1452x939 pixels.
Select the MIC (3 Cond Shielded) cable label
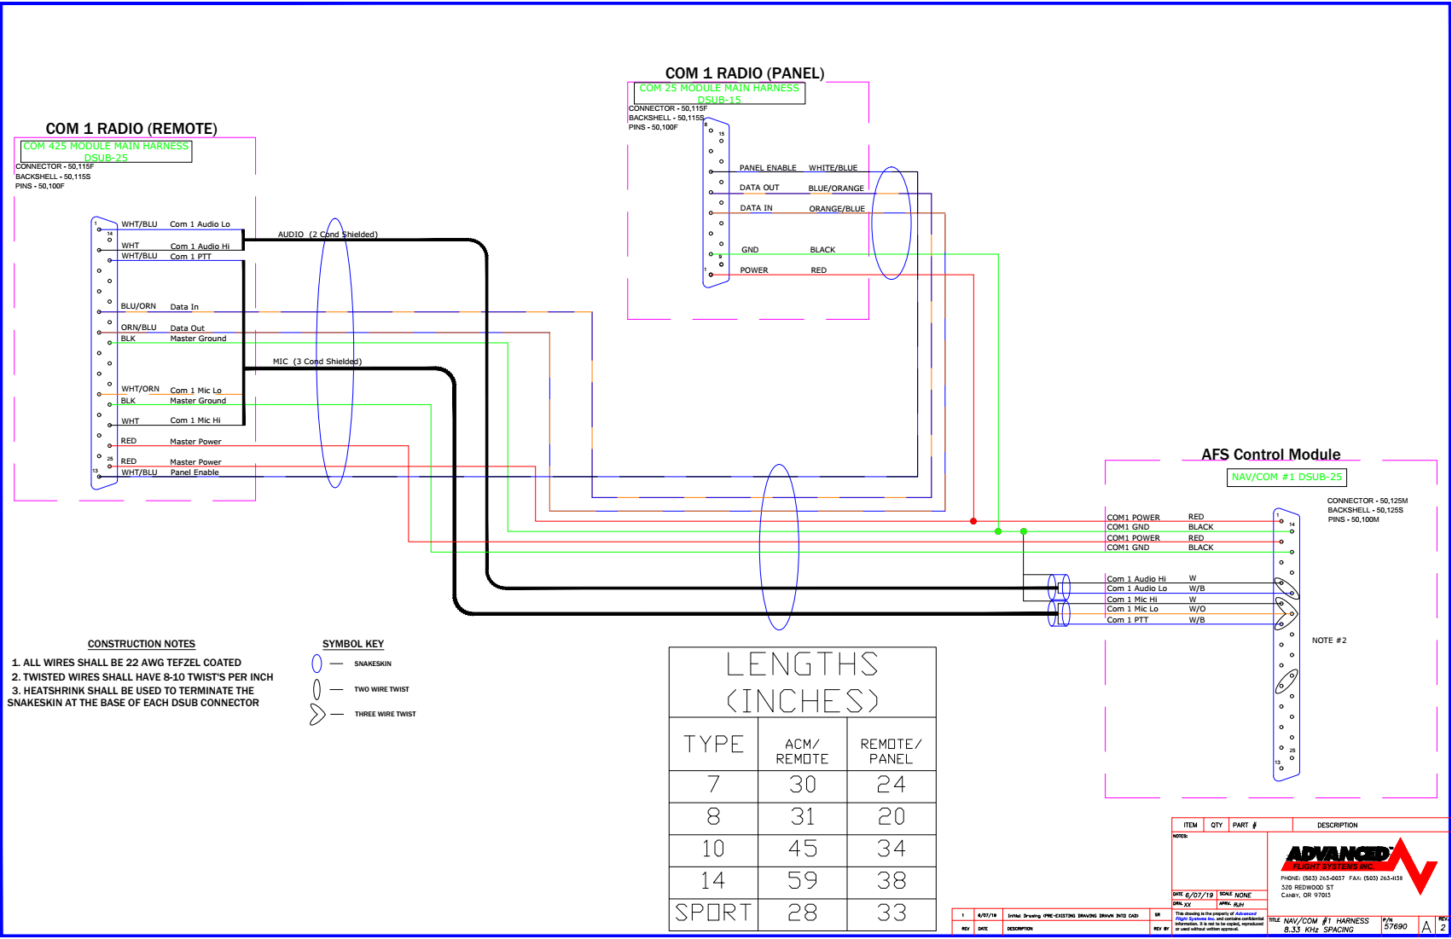click(x=317, y=362)
